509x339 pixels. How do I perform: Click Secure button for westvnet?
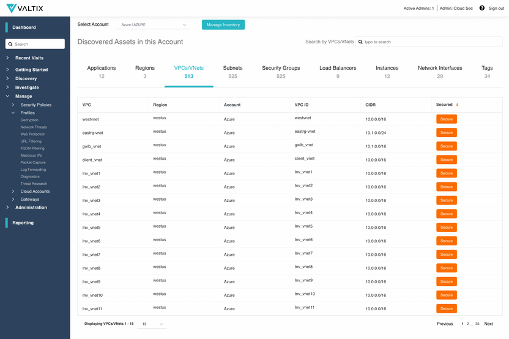447,119
